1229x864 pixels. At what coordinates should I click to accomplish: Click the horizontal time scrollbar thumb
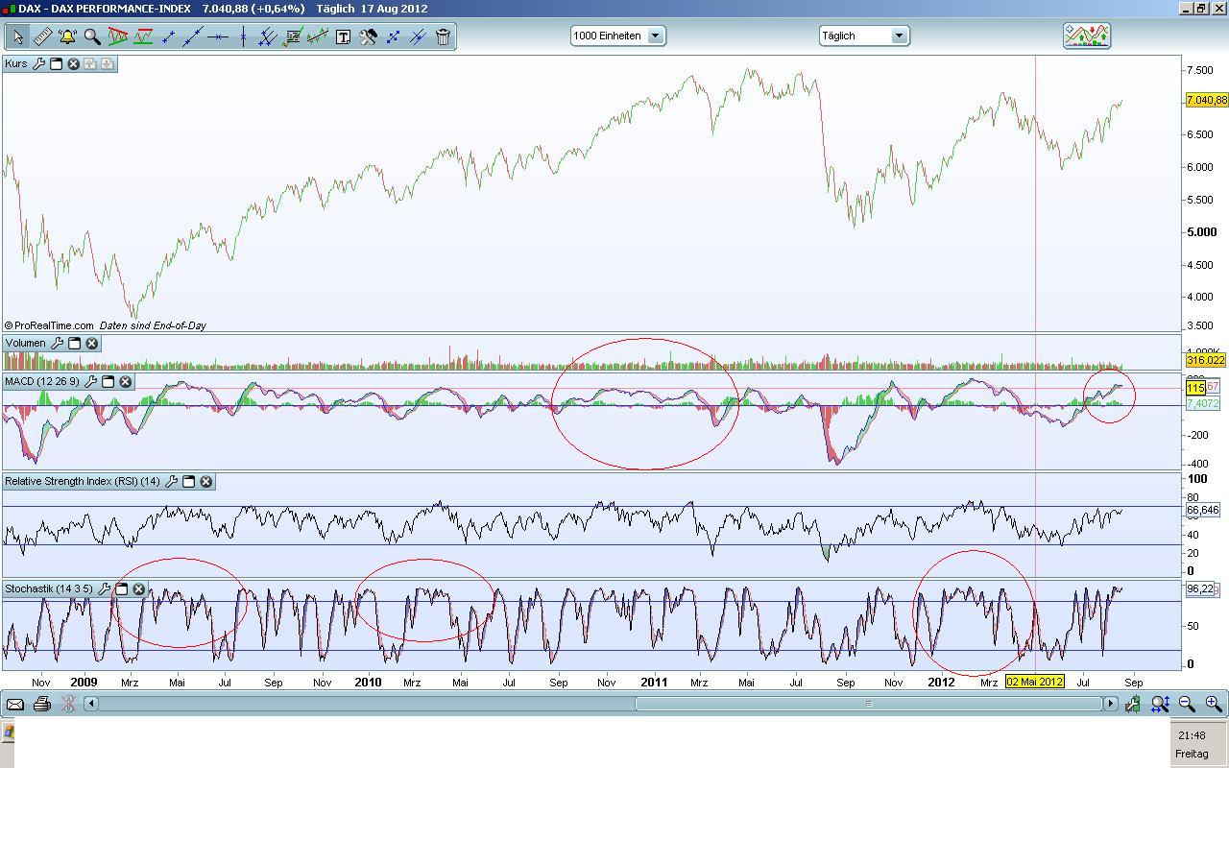coord(868,704)
